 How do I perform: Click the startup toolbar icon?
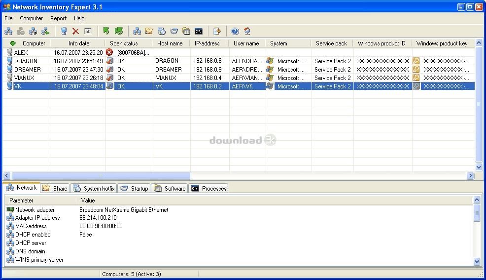click(x=174, y=31)
